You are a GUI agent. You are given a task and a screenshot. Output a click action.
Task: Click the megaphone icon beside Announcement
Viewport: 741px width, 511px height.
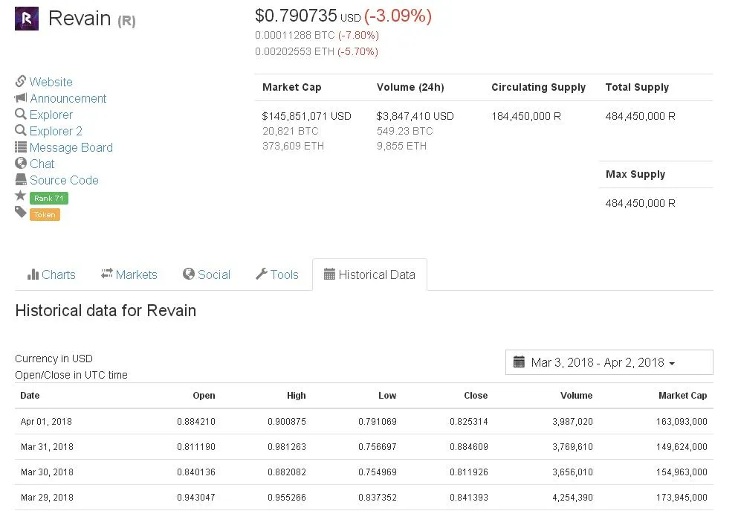click(x=20, y=98)
